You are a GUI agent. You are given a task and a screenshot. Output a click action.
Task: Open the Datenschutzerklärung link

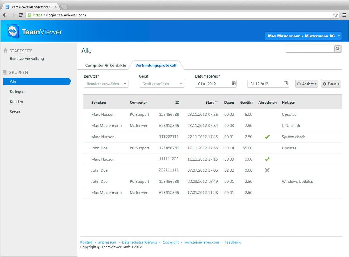tap(139, 242)
